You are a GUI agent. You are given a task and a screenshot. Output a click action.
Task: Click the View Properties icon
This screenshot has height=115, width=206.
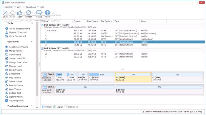point(6,100)
